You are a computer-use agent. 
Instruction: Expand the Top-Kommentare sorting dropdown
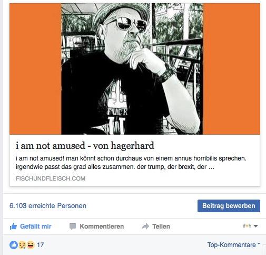pyautogui.click(x=233, y=244)
